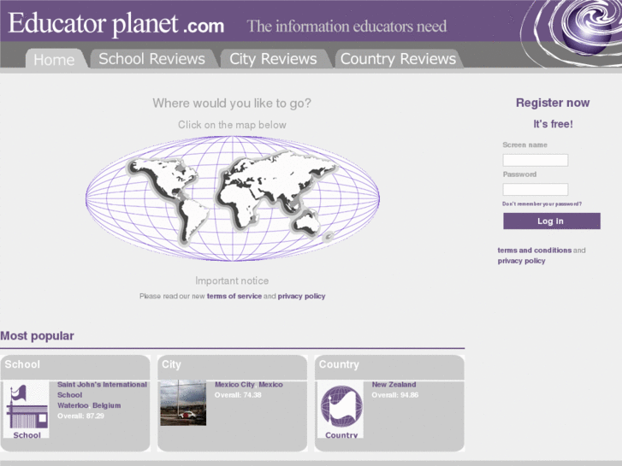Click the Overall: 87.29 score

click(x=80, y=416)
